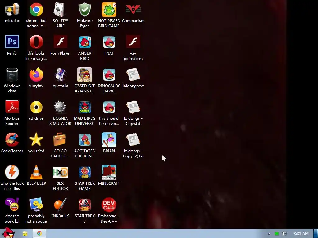Screen dimensions: 318x238
Task: Select the MINECRAFT bird icon
Action: 109,172
